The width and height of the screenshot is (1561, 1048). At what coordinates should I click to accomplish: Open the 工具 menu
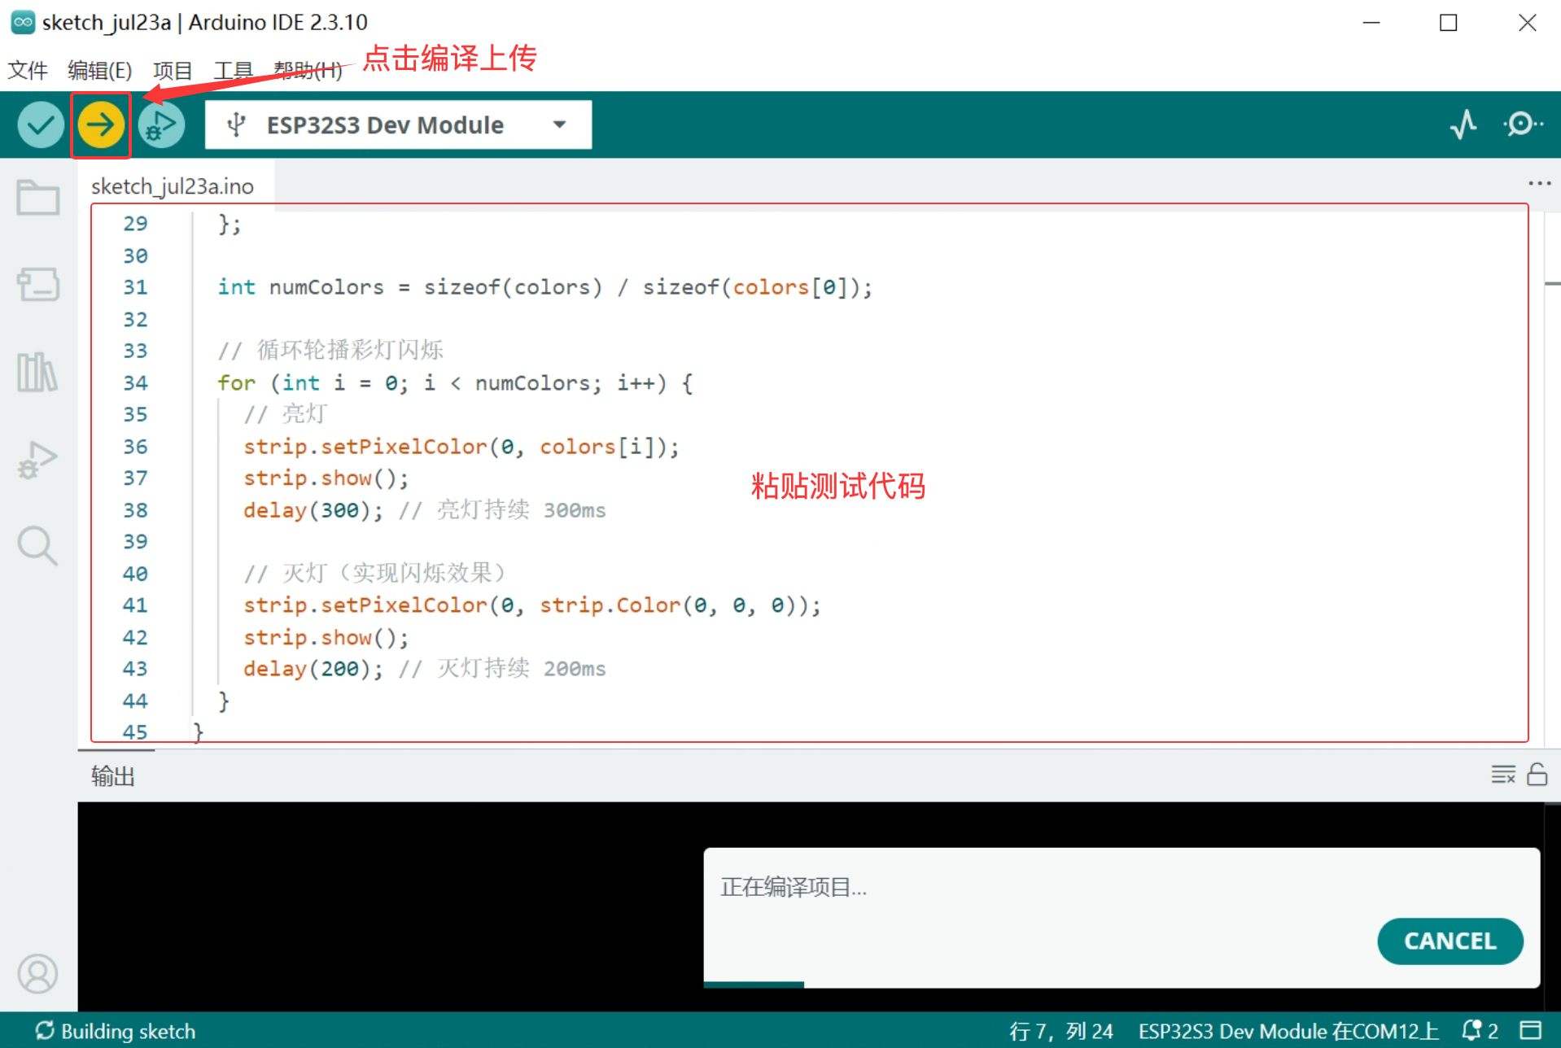point(233,71)
